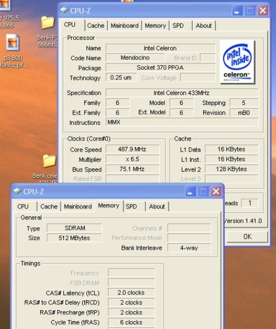Click Bank Interleave value 4-way

189,248
